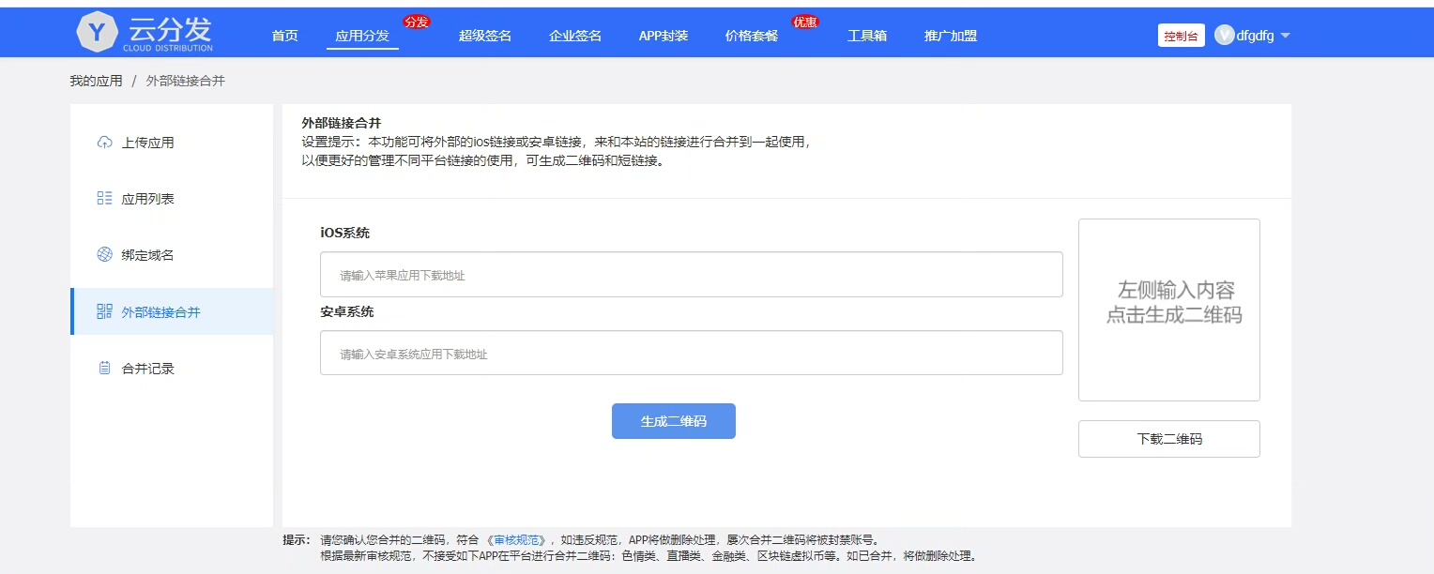
Task: Go to the 企业签名 menu item
Action: click(575, 36)
